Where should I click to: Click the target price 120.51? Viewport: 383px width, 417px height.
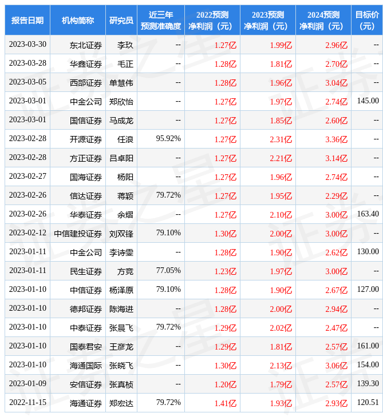368,403
